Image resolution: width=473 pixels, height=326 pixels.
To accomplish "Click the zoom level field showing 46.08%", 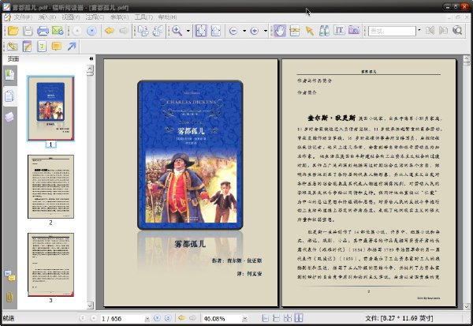I will (x=222, y=318).
